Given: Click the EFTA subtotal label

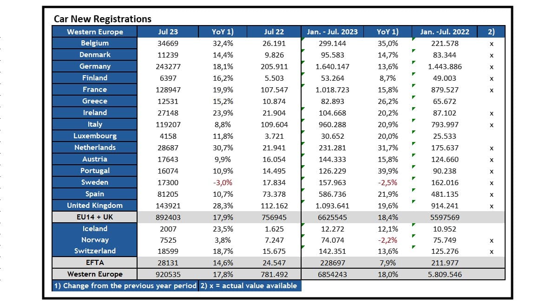Looking at the screenshot, I should [x=95, y=263].
